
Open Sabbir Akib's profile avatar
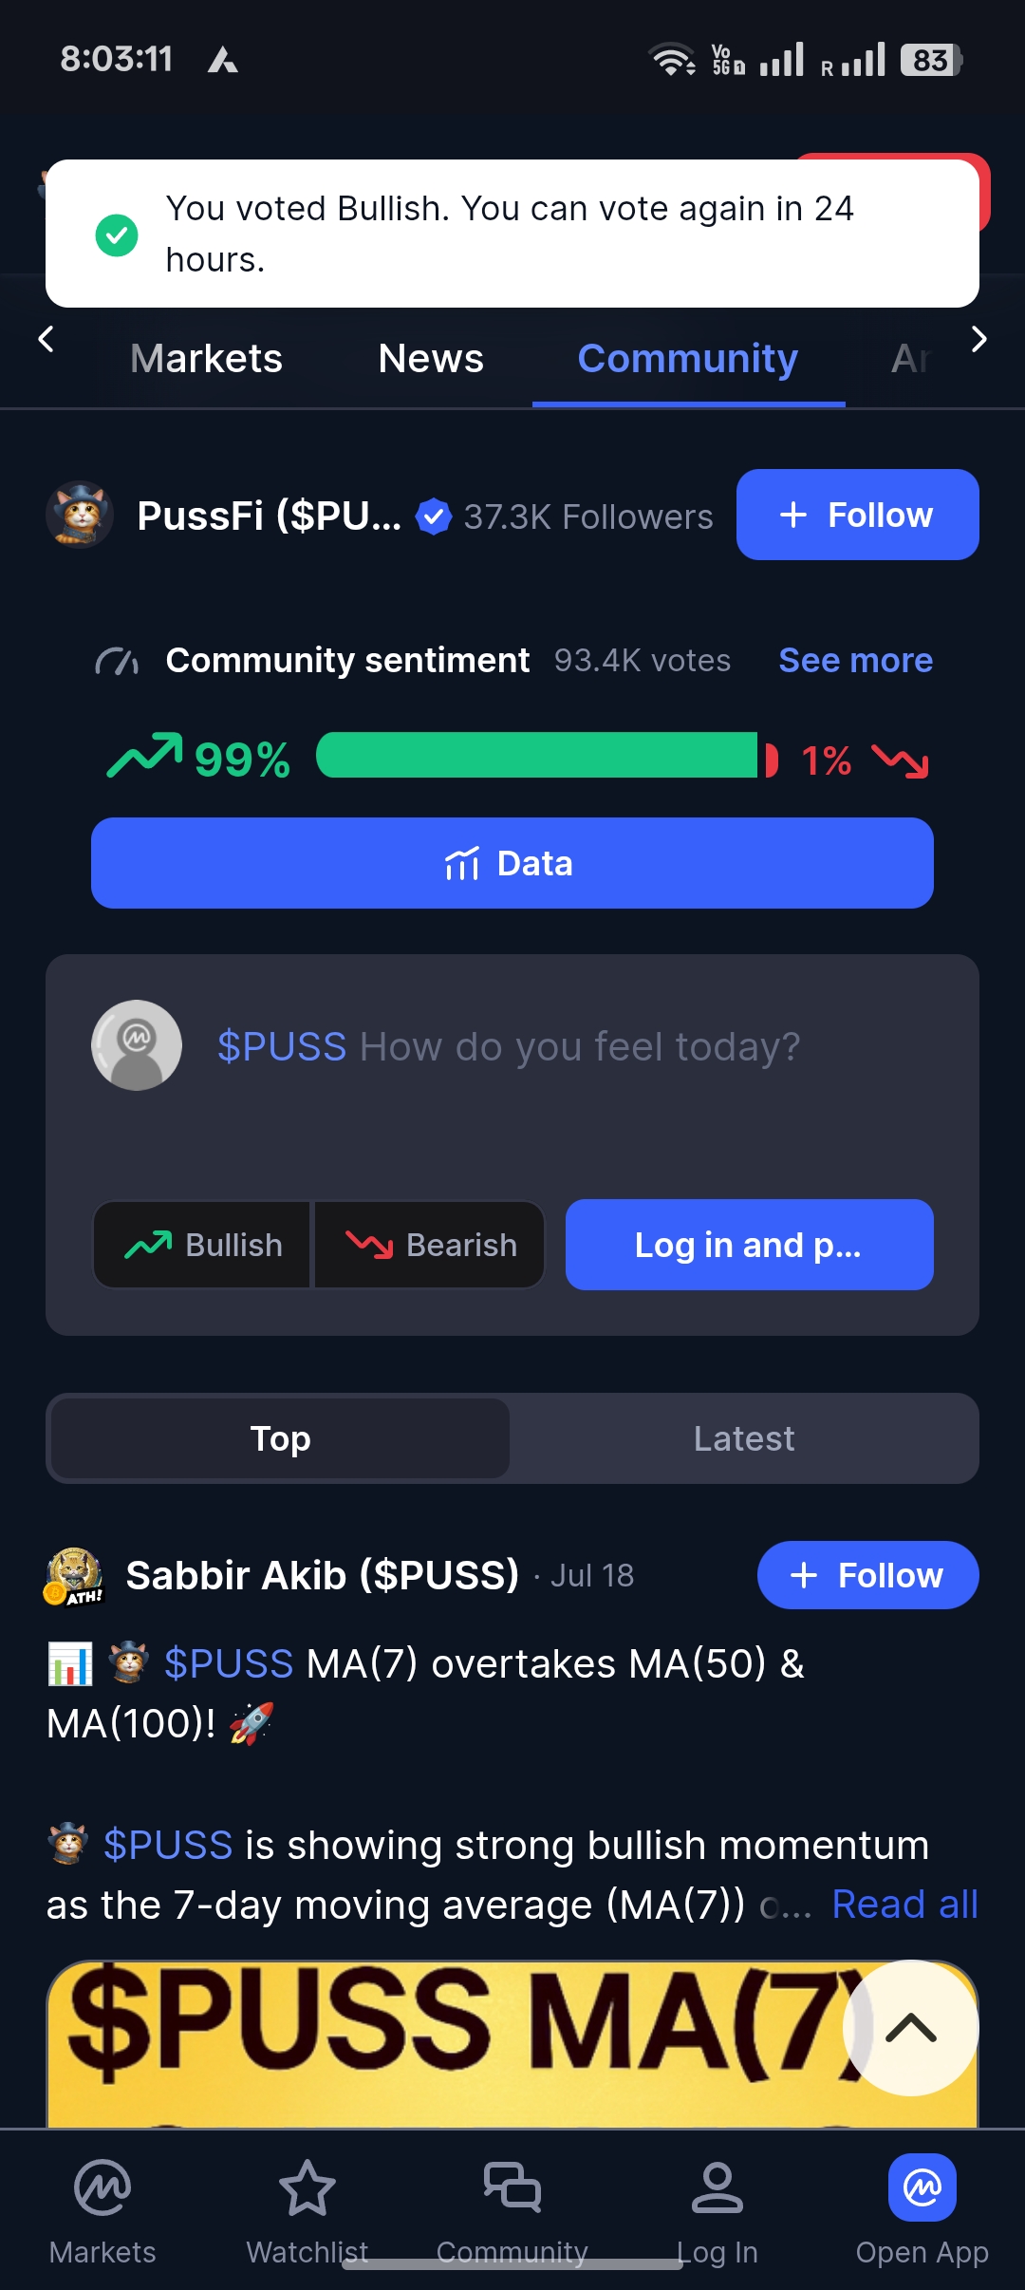tap(74, 1576)
